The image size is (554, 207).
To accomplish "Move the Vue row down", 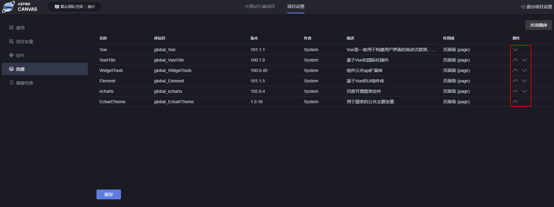I will tap(515, 50).
